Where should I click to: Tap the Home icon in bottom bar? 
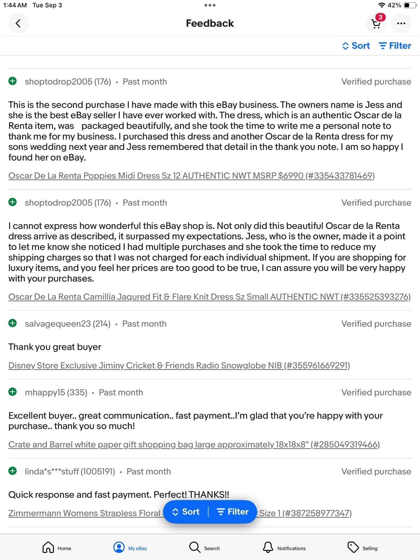click(48, 547)
